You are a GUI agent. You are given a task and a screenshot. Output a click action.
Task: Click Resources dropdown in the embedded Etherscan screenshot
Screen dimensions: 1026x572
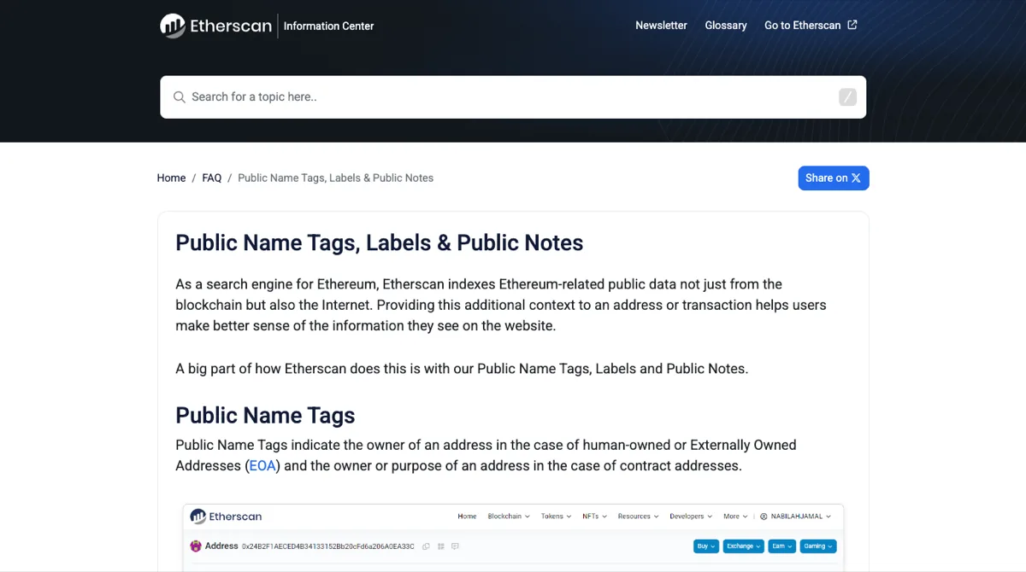coord(638,517)
